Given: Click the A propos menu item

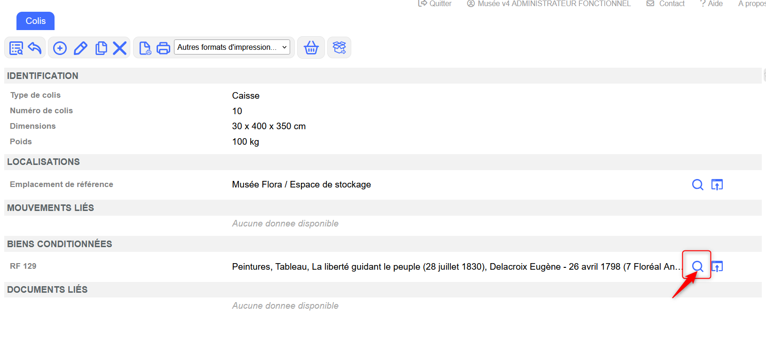Looking at the screenshot, I should tap(751, 4).
